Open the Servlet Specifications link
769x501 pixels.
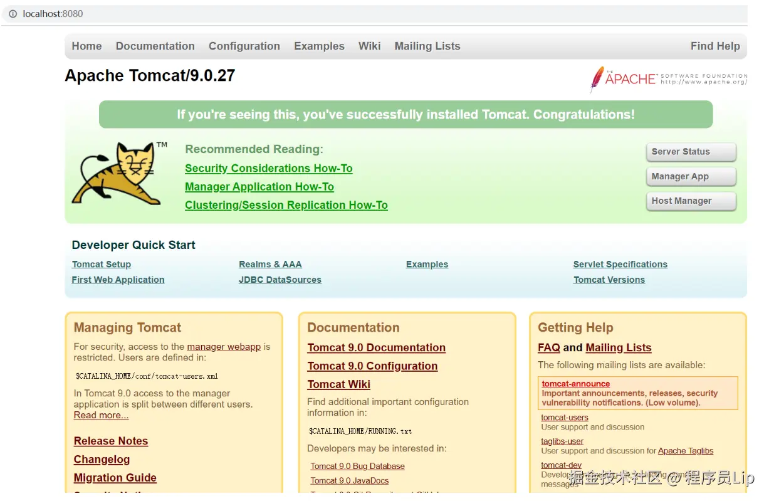coord(620,265)
